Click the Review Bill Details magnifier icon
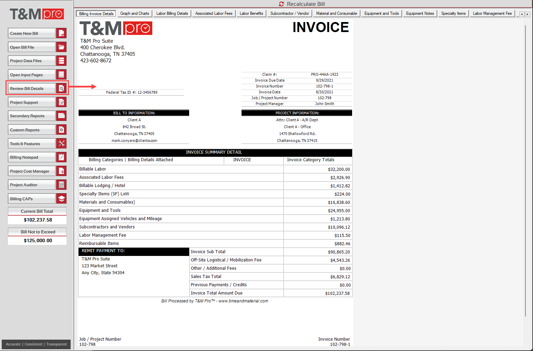Screen dimensions: 533x351 (x=61, y=88)
